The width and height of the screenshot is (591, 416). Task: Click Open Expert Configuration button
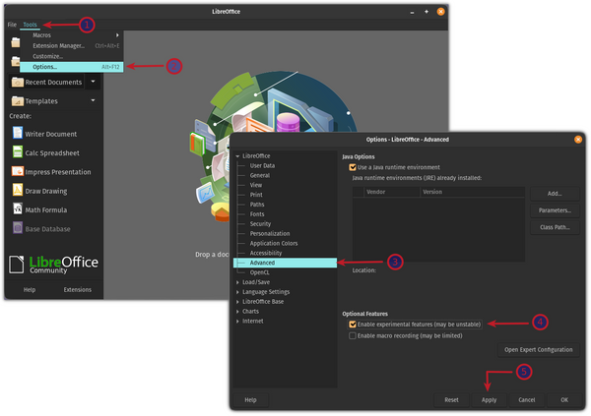point(538,349)
